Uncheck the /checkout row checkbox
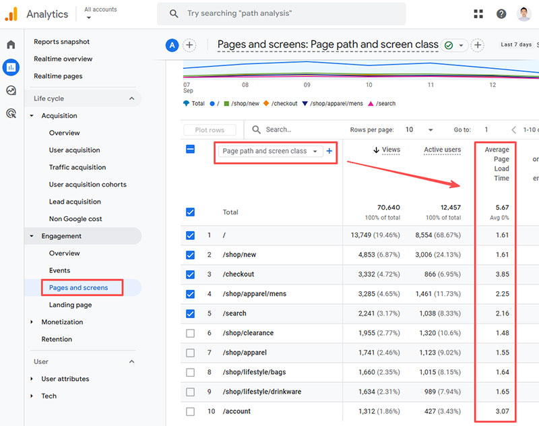The height and width of the screenshot is (426, 539). (190, 274)
